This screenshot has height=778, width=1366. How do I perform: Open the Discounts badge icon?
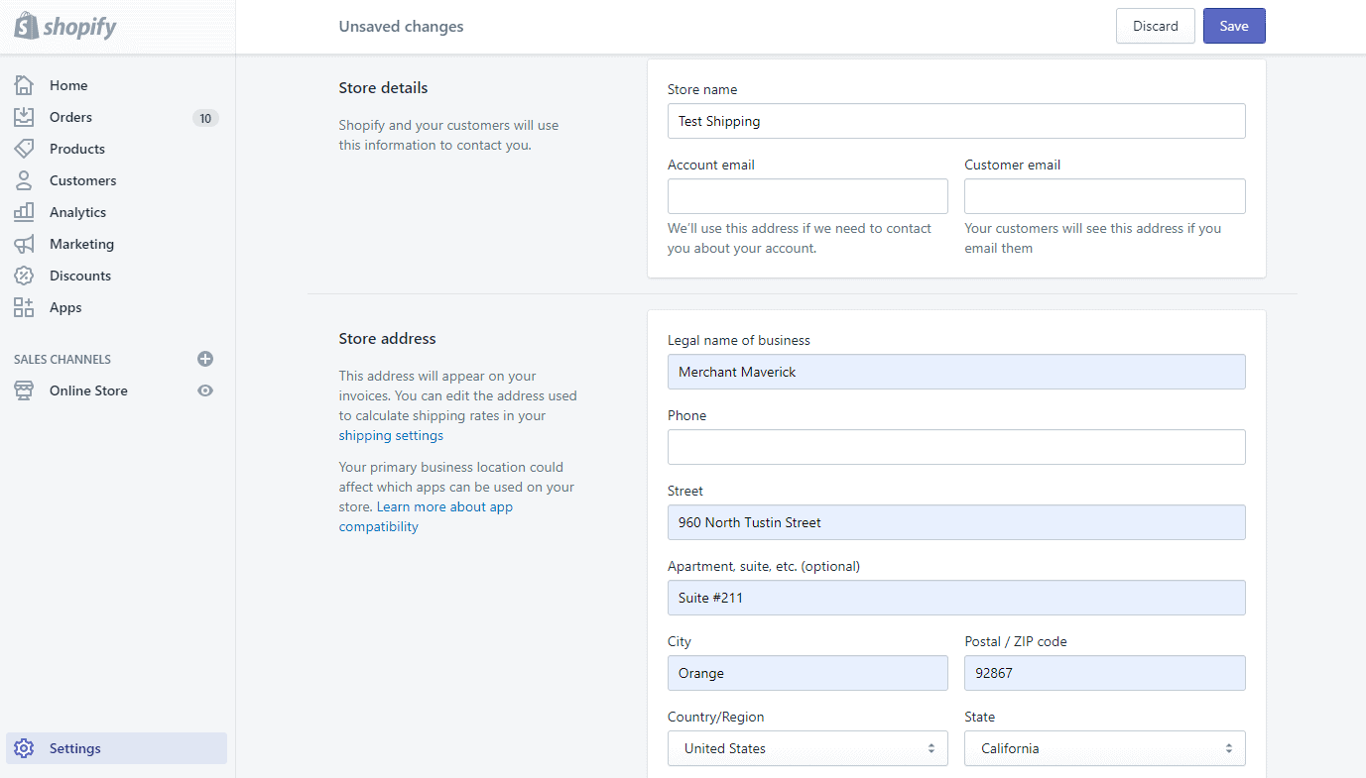[x=24, y=276]
